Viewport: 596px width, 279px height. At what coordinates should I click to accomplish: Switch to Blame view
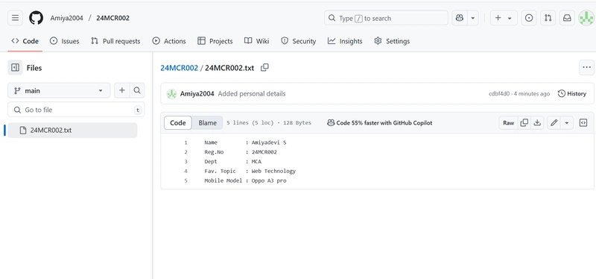208,122
